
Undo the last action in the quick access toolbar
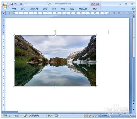point(15,4)
